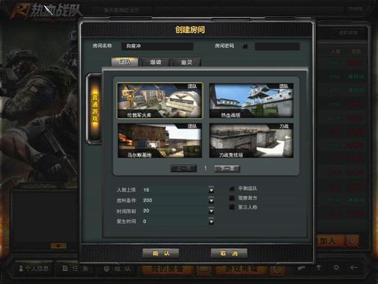Toggle the 观察敌方 checkbox
378x284 pixels.
(x=232, y=198)
